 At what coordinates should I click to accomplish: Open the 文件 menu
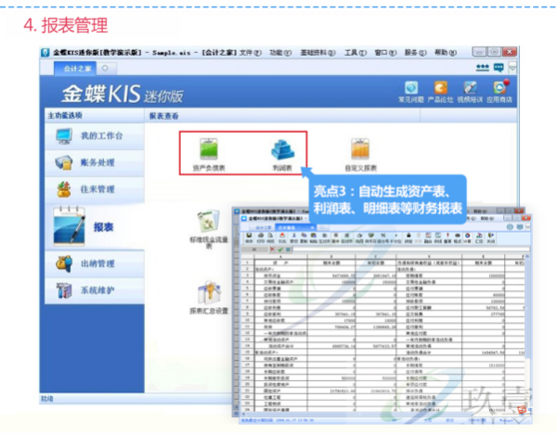[x=251, y=53]
